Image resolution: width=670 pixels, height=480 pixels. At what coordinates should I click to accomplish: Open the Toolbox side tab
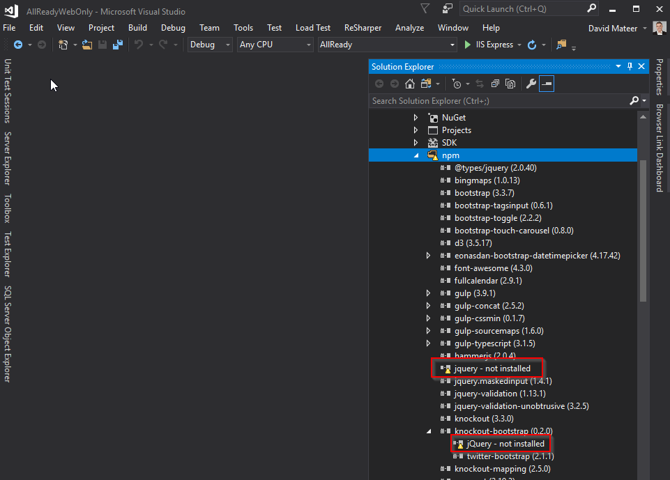point(7,208)
